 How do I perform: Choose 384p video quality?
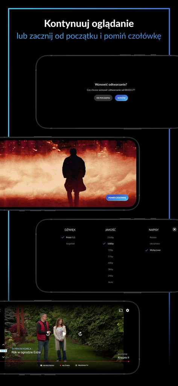tap(111, 269)
